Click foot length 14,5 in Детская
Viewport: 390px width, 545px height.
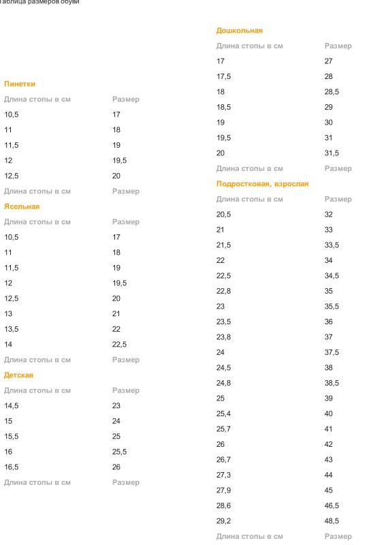coord(11,405)
